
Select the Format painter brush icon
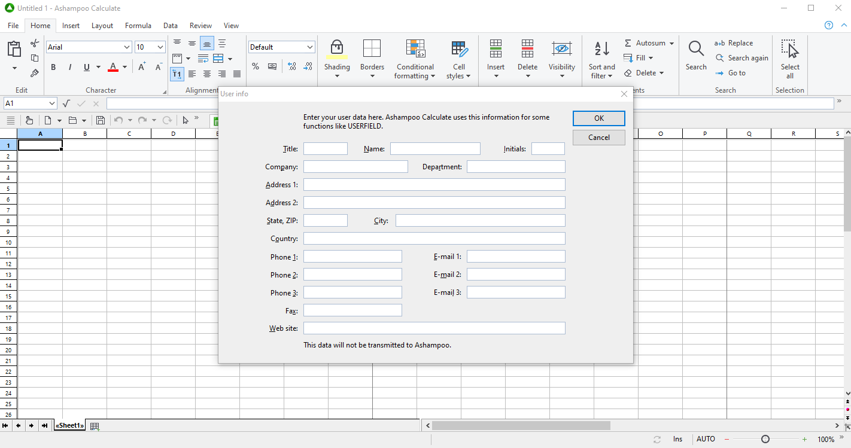(35, 73)
